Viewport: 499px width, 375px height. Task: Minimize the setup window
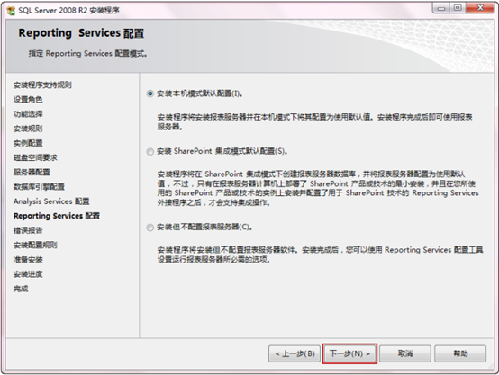click(441, 8)
